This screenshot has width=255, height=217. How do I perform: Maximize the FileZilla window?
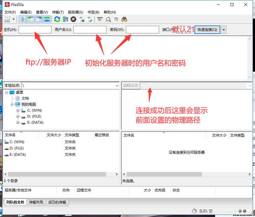pos(232,5)
